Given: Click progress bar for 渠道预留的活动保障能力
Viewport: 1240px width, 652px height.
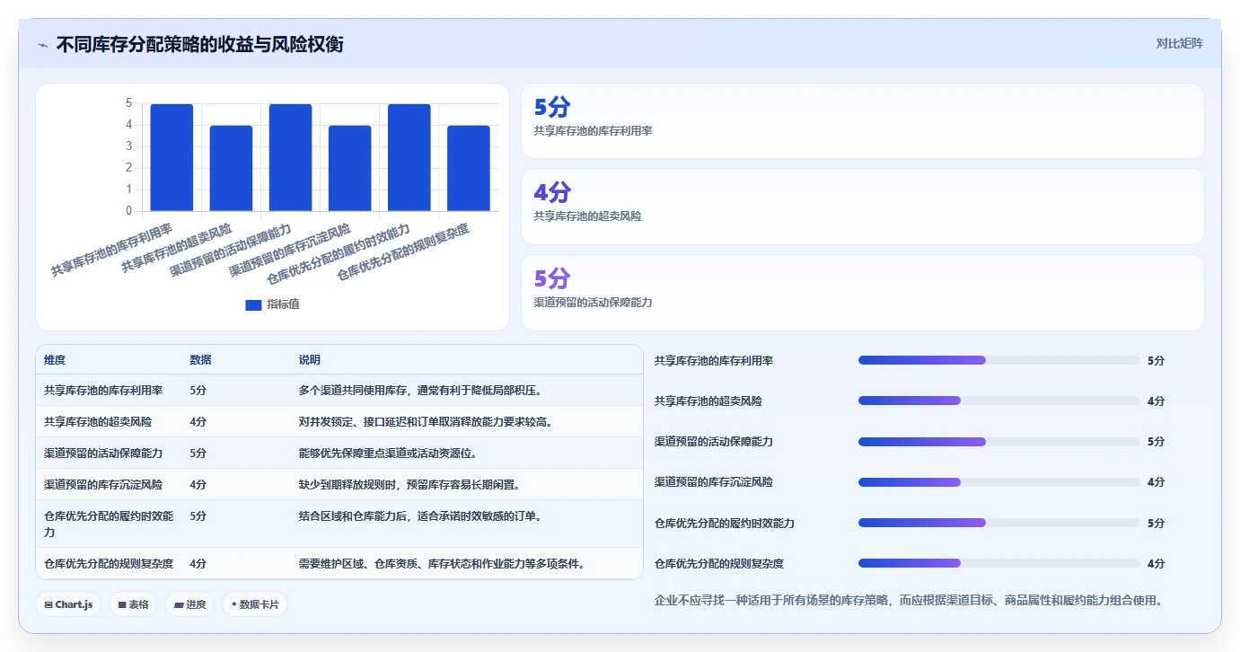Looking at the screenshot, I should click(998, 442).
